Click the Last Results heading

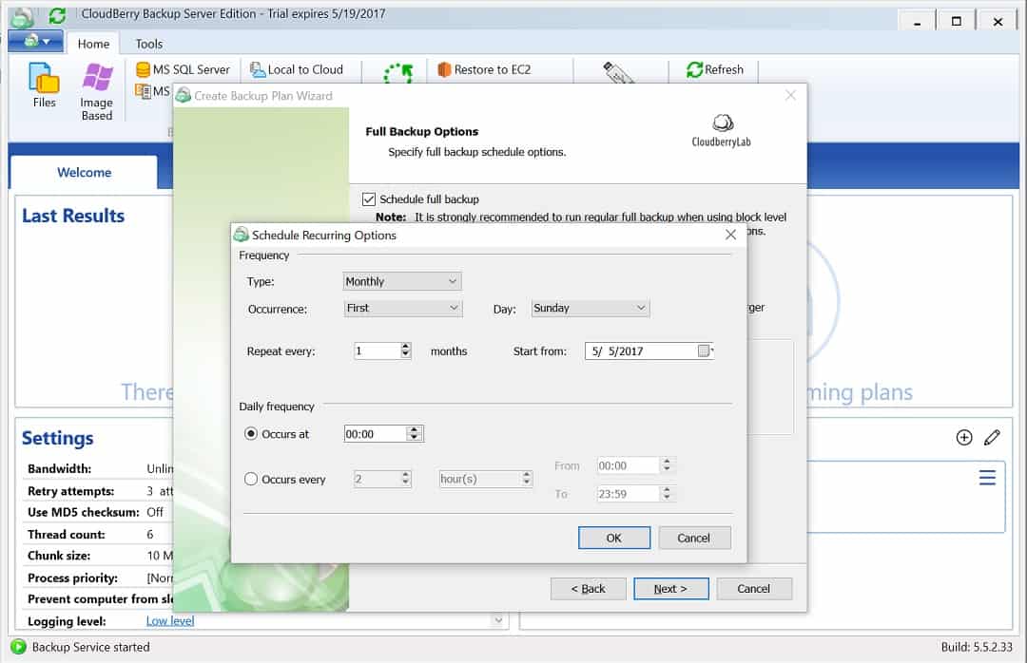click(73, 216)
